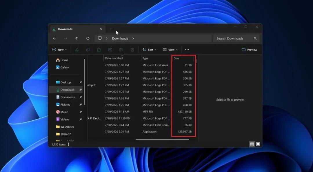Sort by the Type column header

pyautogui.click(x=156, y=58)
